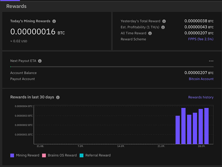Click info icon for Est. Profitability (1 TH/s)
This screenshot has height=167, width=222.
pos(163,27)
